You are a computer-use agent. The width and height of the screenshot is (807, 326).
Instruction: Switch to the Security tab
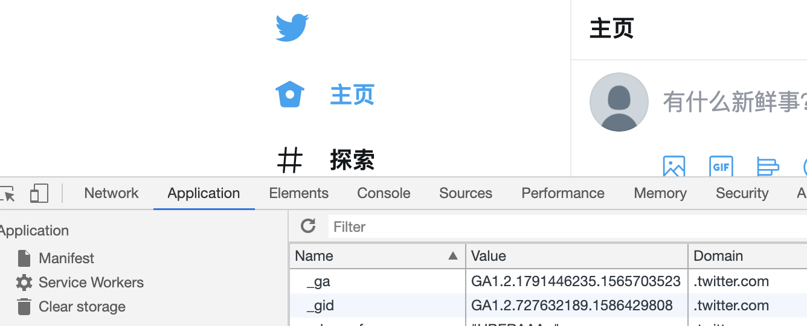[x=742, y=193]
